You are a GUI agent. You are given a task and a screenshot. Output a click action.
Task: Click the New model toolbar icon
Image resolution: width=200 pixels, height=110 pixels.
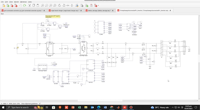coord(4,5)
